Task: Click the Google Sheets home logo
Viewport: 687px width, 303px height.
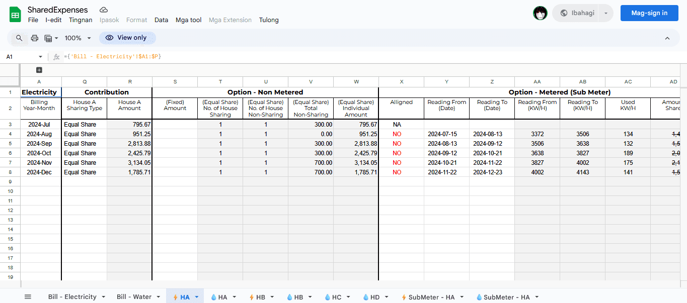Action: pyautogui.click(x=15, y=15)
